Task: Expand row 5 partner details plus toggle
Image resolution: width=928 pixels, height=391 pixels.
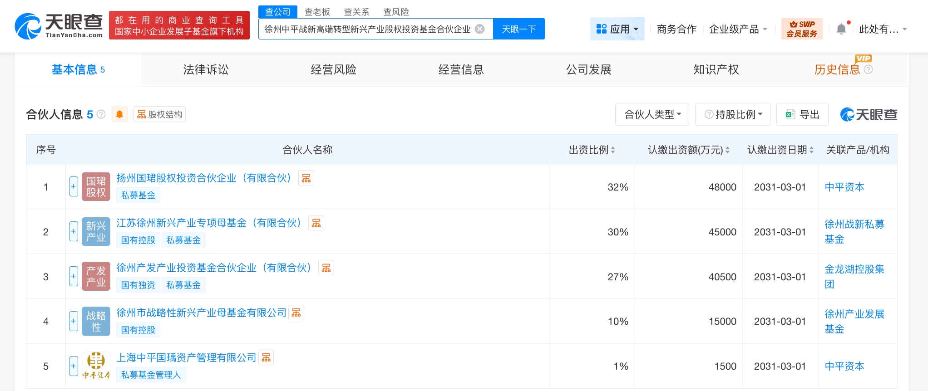Action: click(x=74, y=366)
